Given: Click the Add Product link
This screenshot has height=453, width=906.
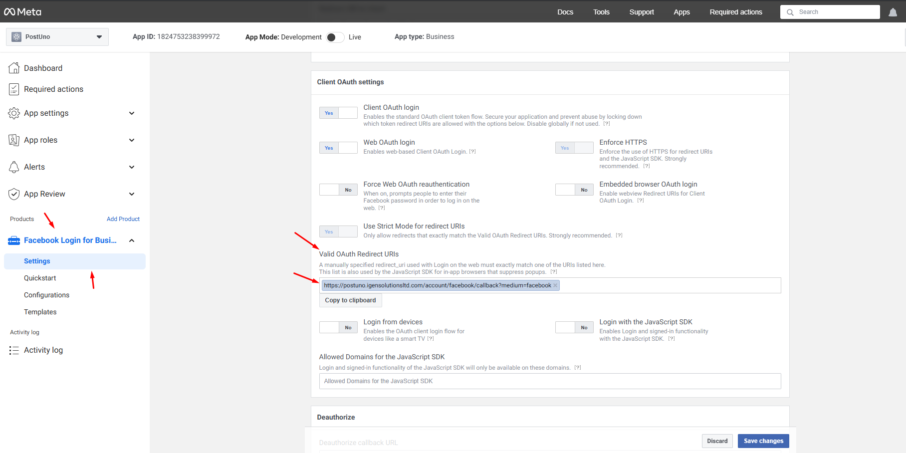Looking at the screenshot, I should tap(123, 219).
